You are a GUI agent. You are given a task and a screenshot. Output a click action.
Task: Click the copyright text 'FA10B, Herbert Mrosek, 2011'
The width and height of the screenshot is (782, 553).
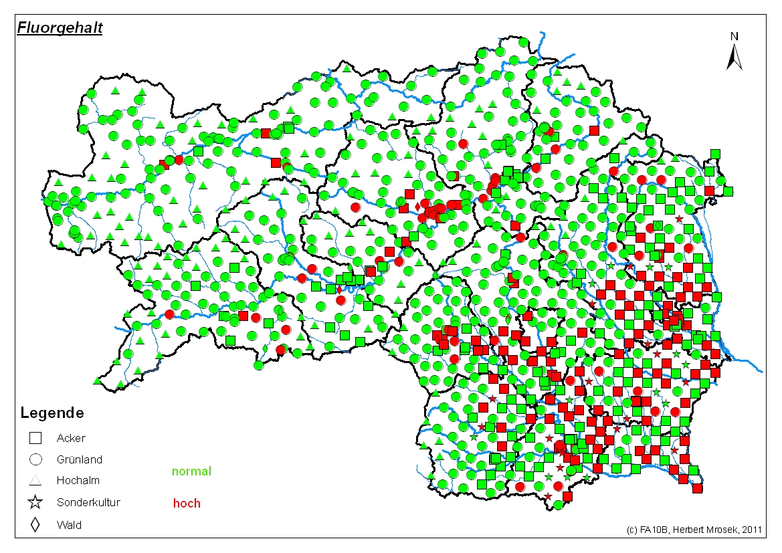(x=701, y=530)
